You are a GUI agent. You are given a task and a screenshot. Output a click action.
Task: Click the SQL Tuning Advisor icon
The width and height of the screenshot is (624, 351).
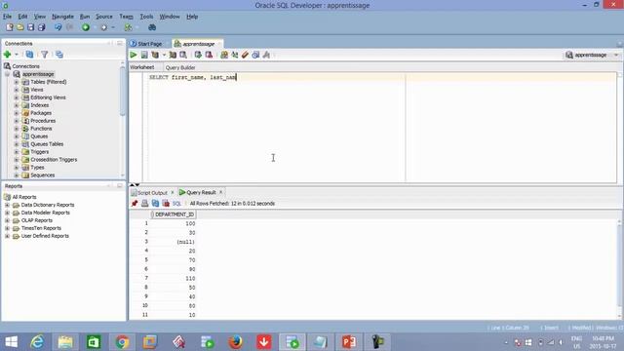(183, 55)
